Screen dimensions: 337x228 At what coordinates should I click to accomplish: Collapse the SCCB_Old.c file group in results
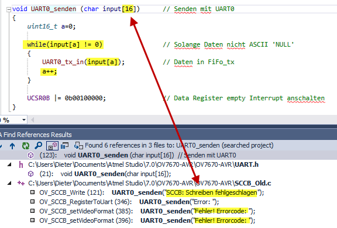[x=9, y=183]
